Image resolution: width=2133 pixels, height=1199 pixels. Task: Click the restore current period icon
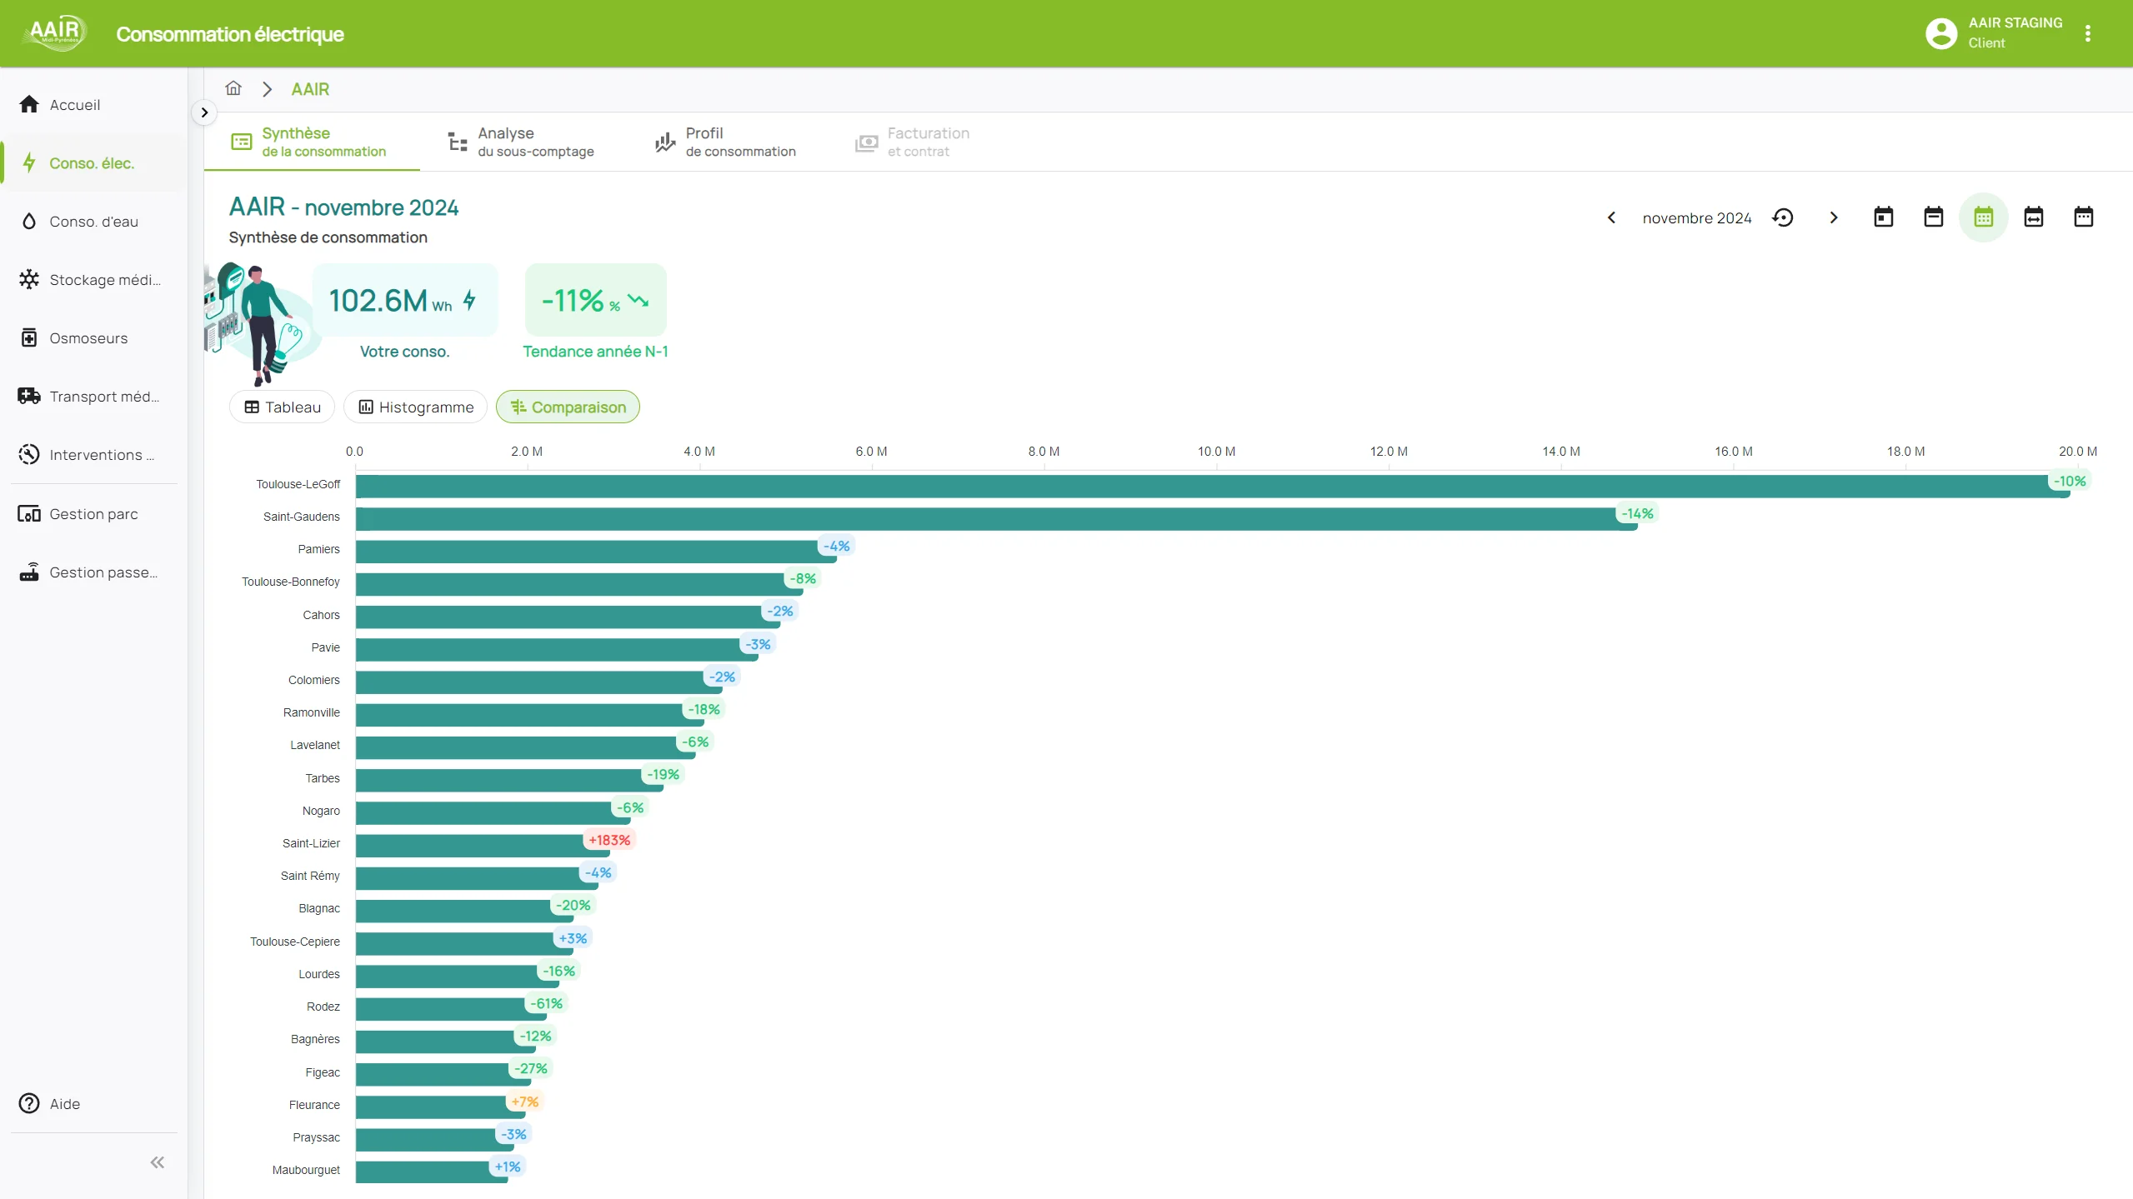[1783, 217]
